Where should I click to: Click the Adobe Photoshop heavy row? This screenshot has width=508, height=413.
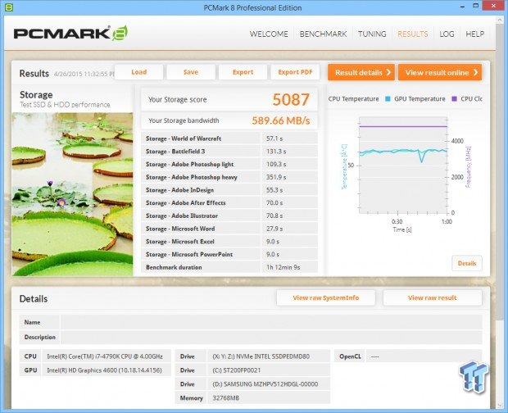[229, 177]
